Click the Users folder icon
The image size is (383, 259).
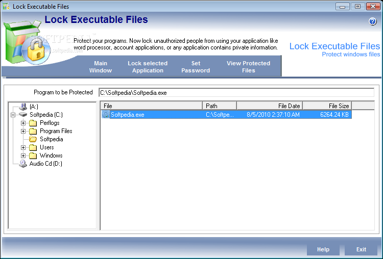[33, 147]
